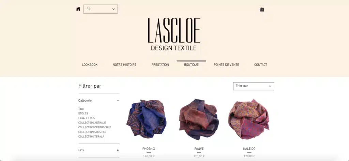
Task: Filter by ETOLES category
Action: click(83, 114)
